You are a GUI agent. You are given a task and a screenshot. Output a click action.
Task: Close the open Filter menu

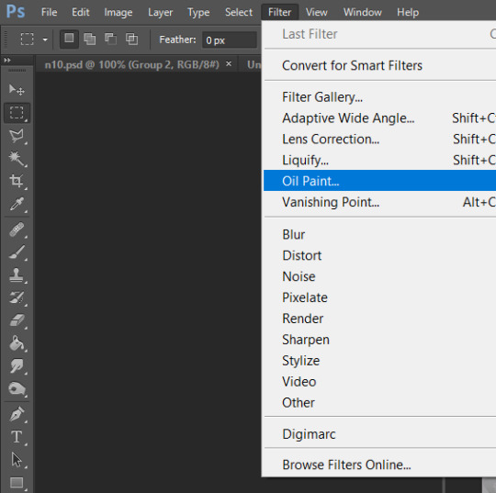[279, 12]
